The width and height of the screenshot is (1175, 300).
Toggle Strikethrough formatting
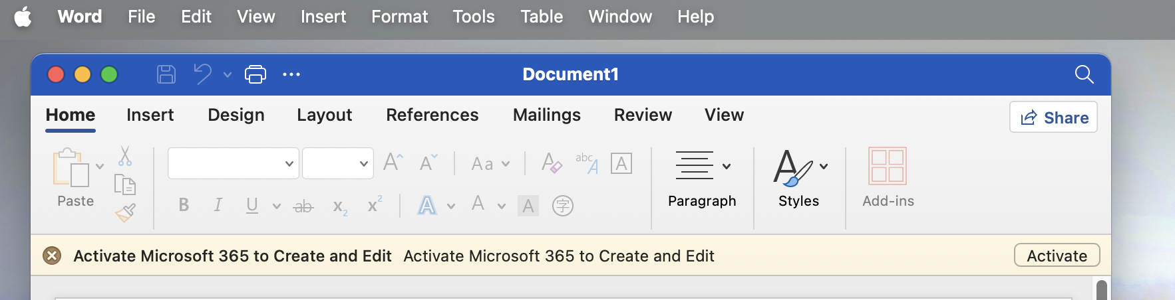(303, 206)
